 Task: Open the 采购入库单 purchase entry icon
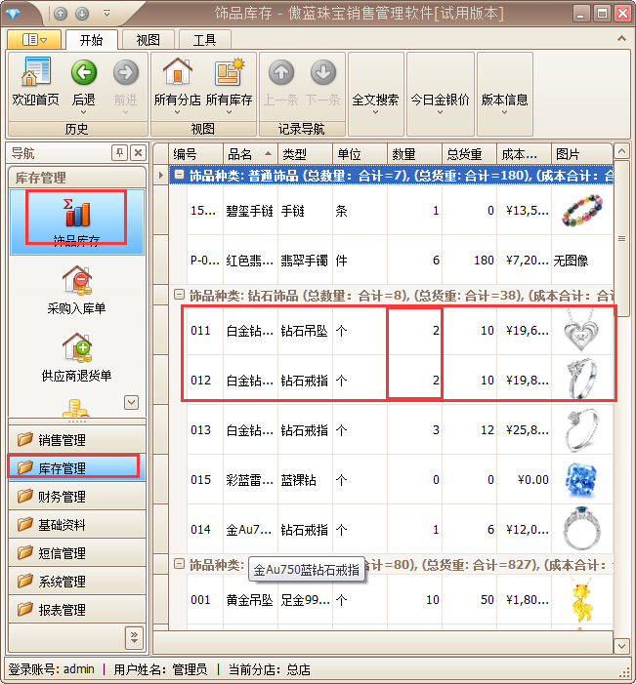pyautogui.click(x=76, y=280)
